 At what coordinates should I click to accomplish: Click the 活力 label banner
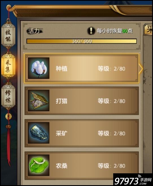coord(34,31)
